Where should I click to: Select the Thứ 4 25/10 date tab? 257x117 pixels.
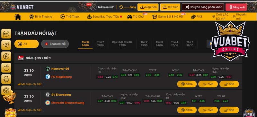coord(174,44)
